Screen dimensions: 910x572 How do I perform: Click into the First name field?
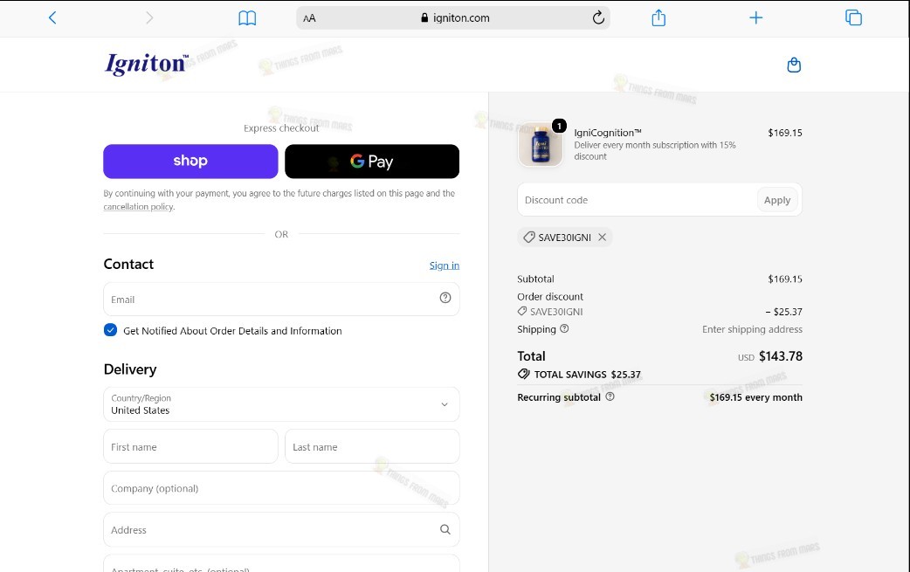(x=190, y=447)
